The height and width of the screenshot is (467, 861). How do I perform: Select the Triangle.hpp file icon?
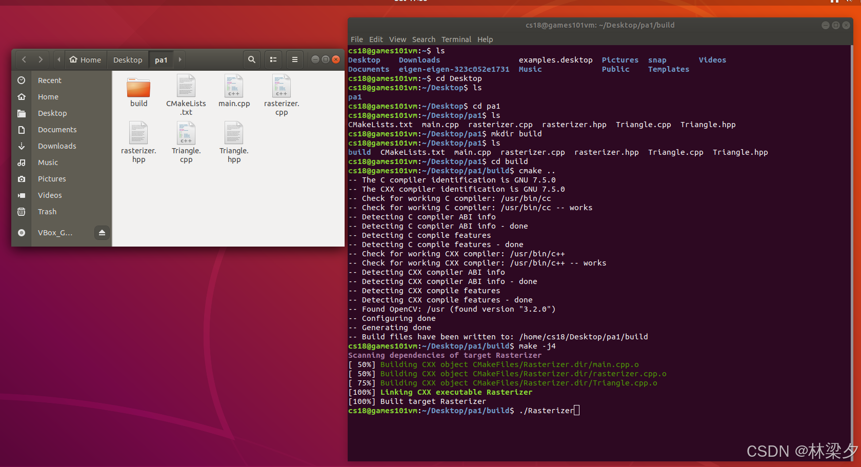coord(234,133)
